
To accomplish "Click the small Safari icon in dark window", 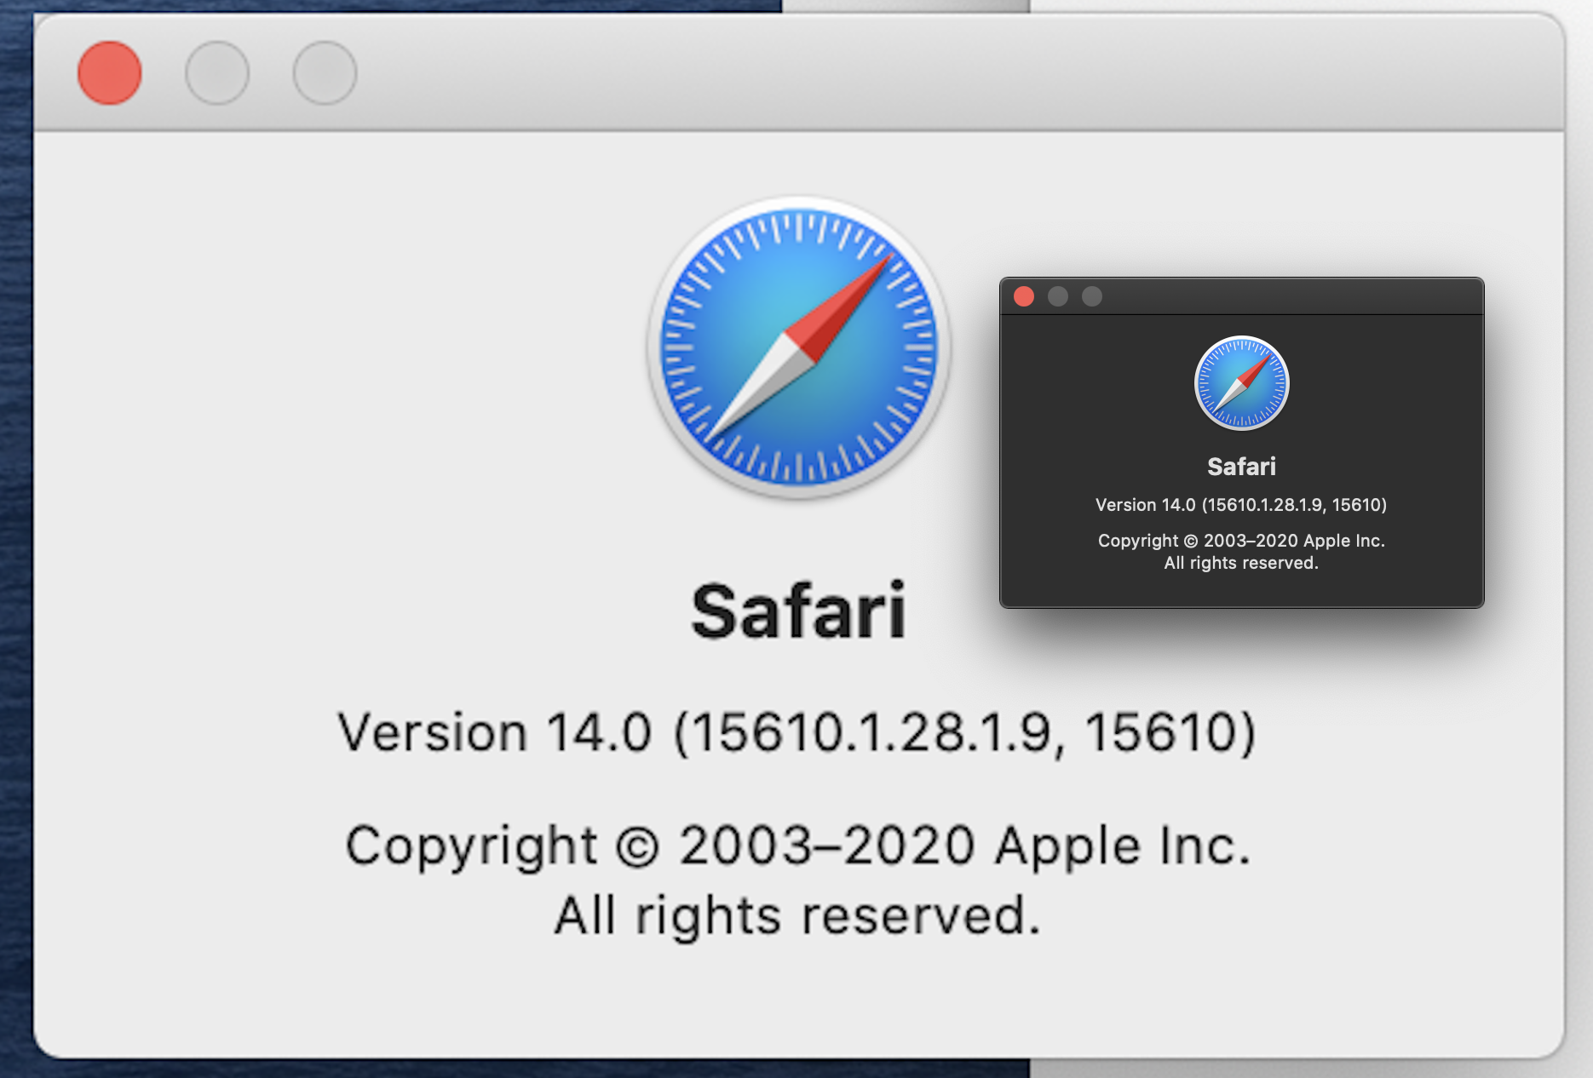I will pyautogui.click(x=1242, y=383).
